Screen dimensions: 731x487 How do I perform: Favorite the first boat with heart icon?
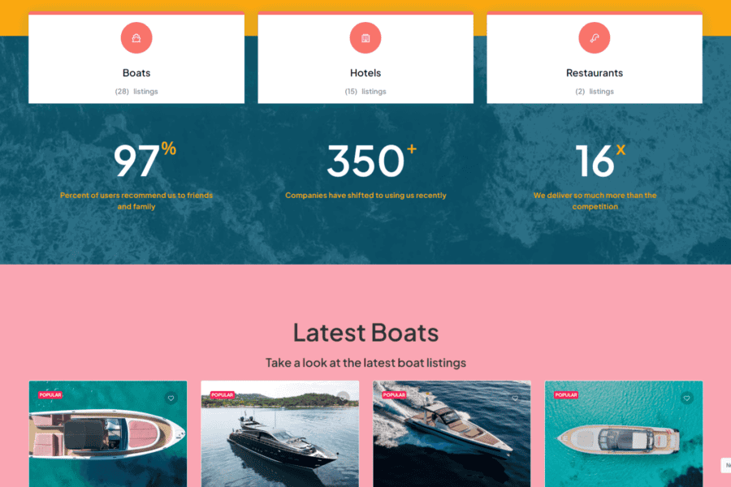(x=171, y=398)
